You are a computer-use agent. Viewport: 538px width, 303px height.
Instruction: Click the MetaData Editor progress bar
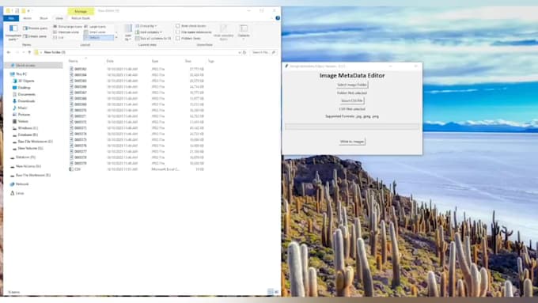point(352,127)
